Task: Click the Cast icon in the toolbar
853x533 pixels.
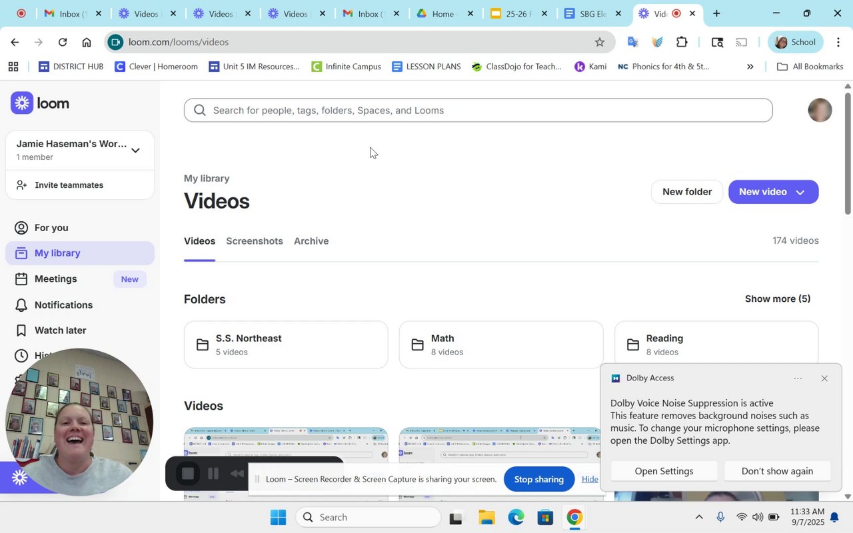Action: pos(741,42)
